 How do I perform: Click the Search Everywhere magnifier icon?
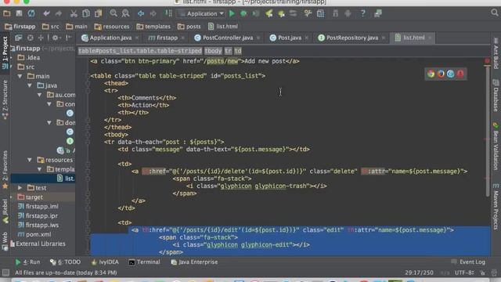click(x=494, y=13)
